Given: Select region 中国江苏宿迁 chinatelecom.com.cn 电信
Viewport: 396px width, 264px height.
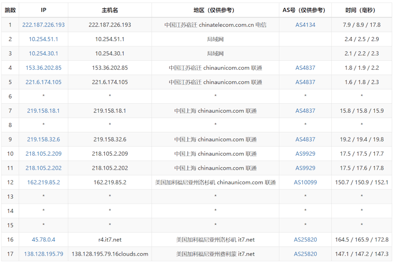Looking at the screenshot, I should point(215,25).
